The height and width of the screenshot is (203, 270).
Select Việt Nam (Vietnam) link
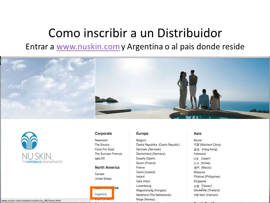pos(206,195)
